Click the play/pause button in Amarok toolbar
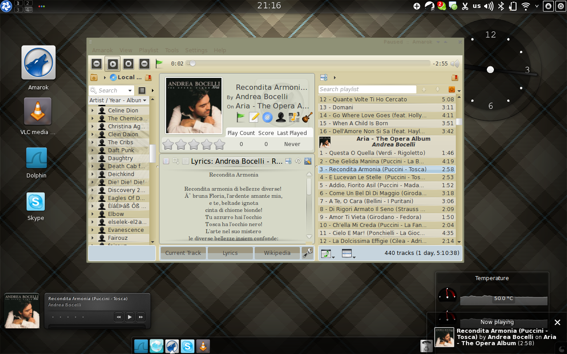This screenshot has height=354, width=567. point(113,64)
